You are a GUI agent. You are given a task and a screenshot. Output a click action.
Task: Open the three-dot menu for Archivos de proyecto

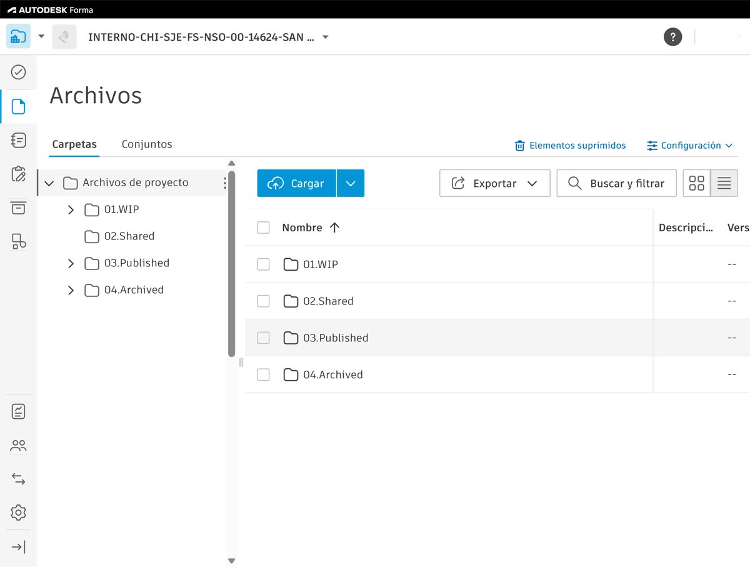tap(225, 183)
